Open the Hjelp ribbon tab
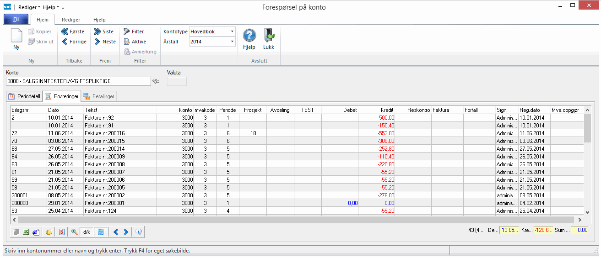The width and height of the screenshot is (601, 258). click(x=99, y=20)
